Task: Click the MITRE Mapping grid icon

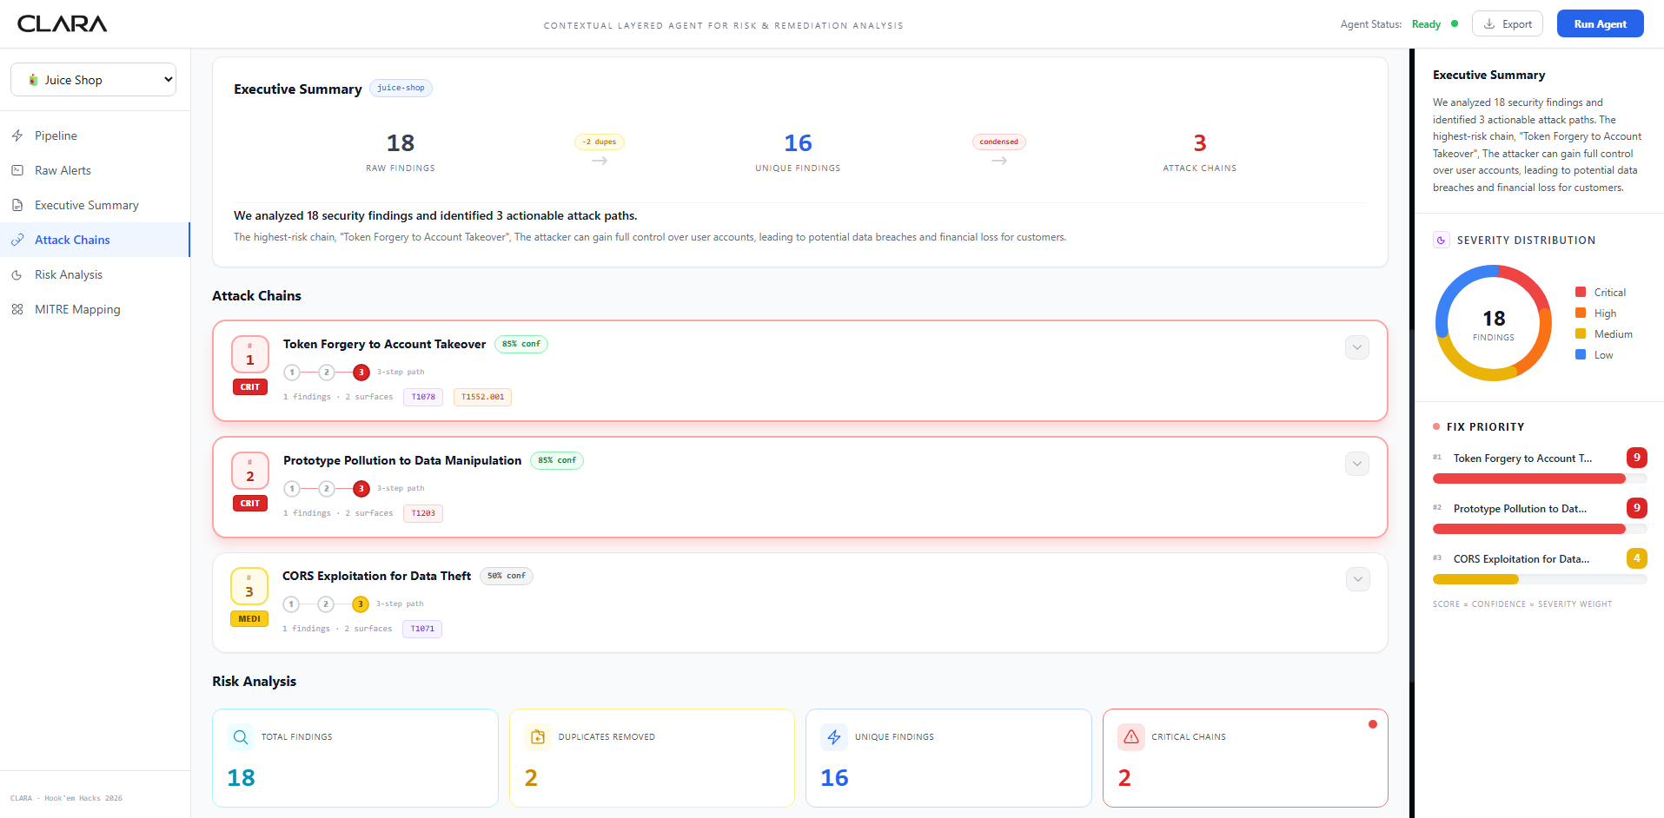Action: click(17, 309)
